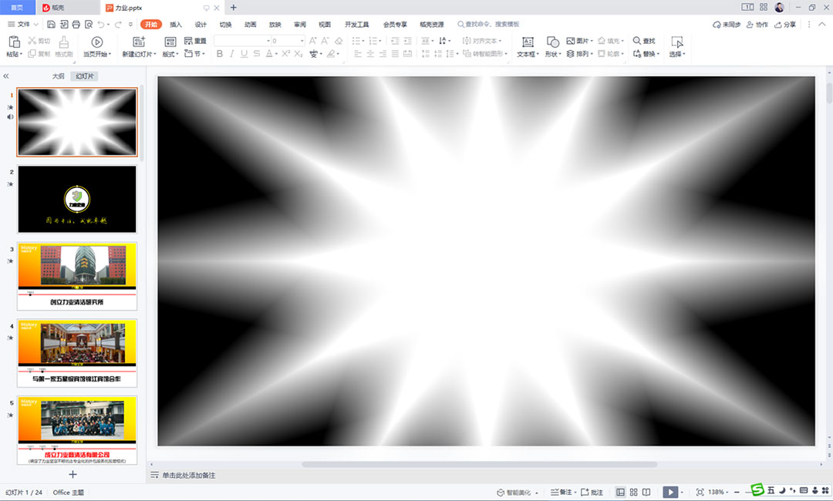833x501 pixels.
Task: Open the font size dropdown
Action: (301, 40)
